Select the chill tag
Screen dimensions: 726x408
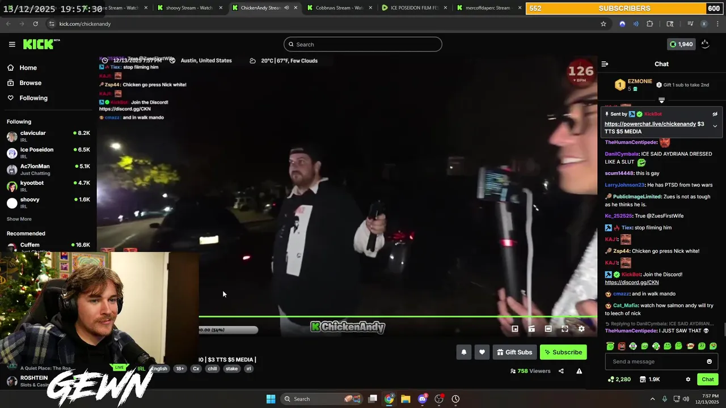tap(212, 369)
